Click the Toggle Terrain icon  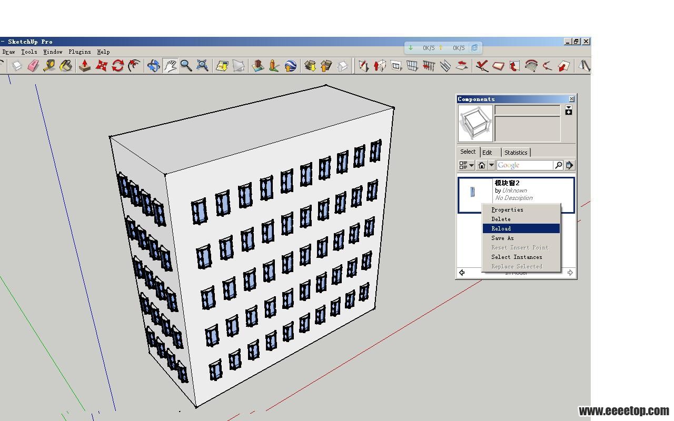(x=239, y=66)
